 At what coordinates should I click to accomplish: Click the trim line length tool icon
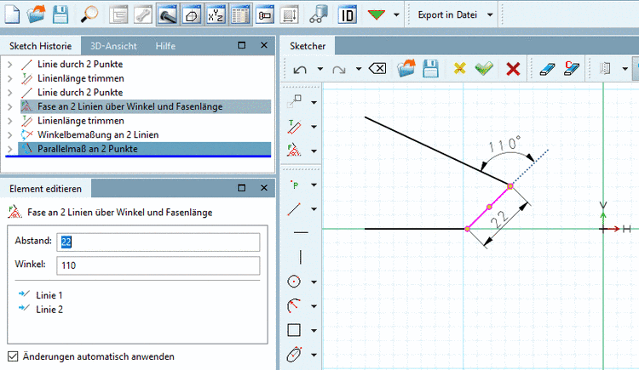(294, 127)
